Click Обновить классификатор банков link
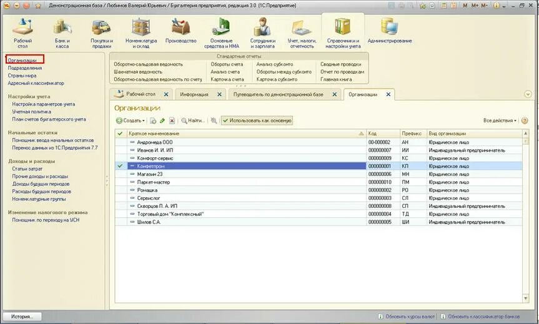This screenshot has width=539, height=324. coord(483,317)
